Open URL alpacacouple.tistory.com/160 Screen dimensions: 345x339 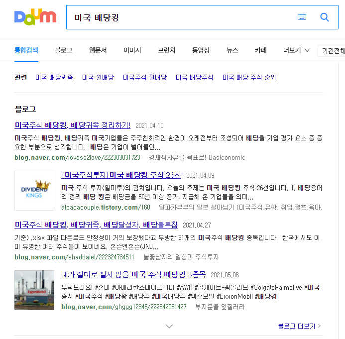106,207
